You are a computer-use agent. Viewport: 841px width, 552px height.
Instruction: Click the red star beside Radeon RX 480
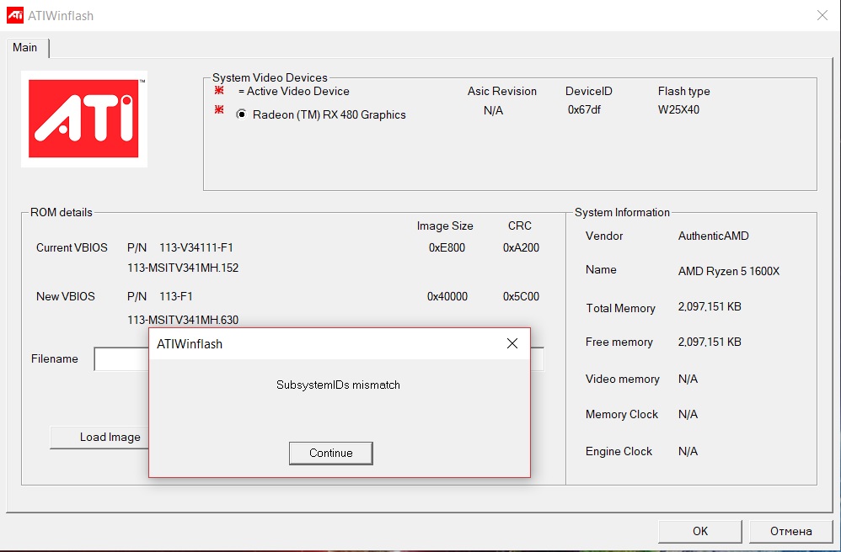219,109
